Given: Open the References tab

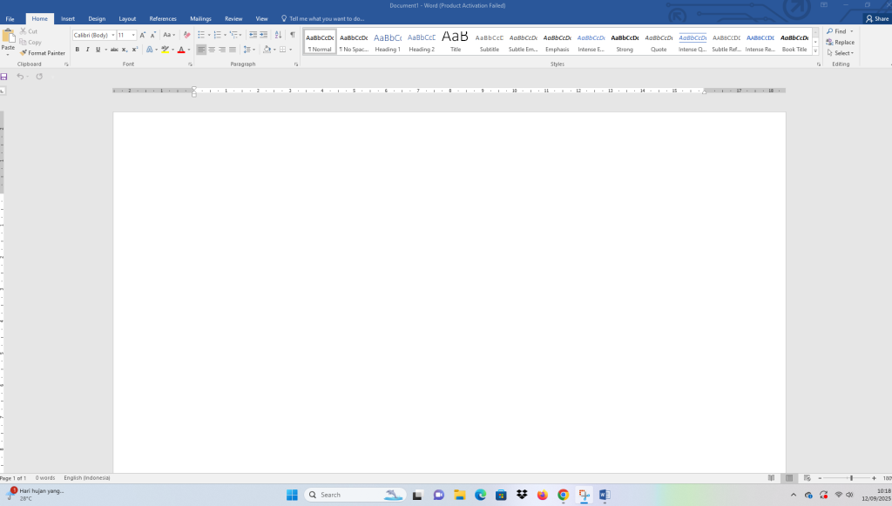Looking at the screenshot, I should [x=163, y=18].
